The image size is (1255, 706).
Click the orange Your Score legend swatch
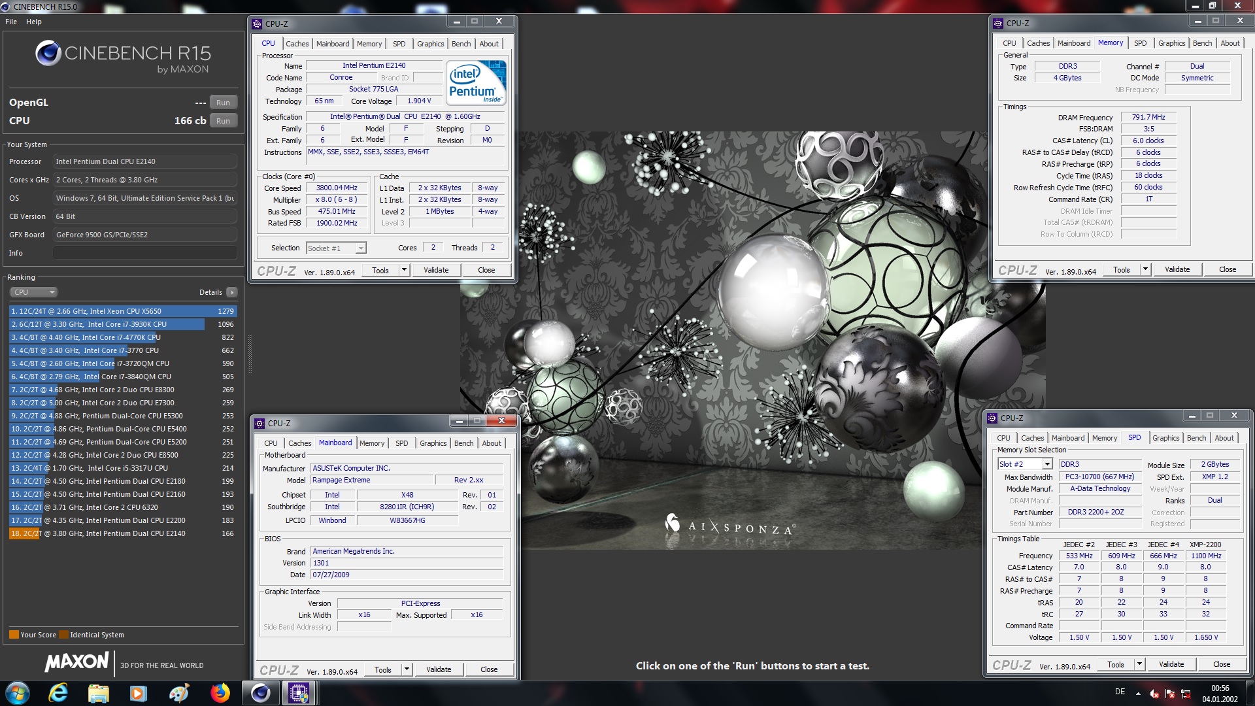[x=14, y=634]
